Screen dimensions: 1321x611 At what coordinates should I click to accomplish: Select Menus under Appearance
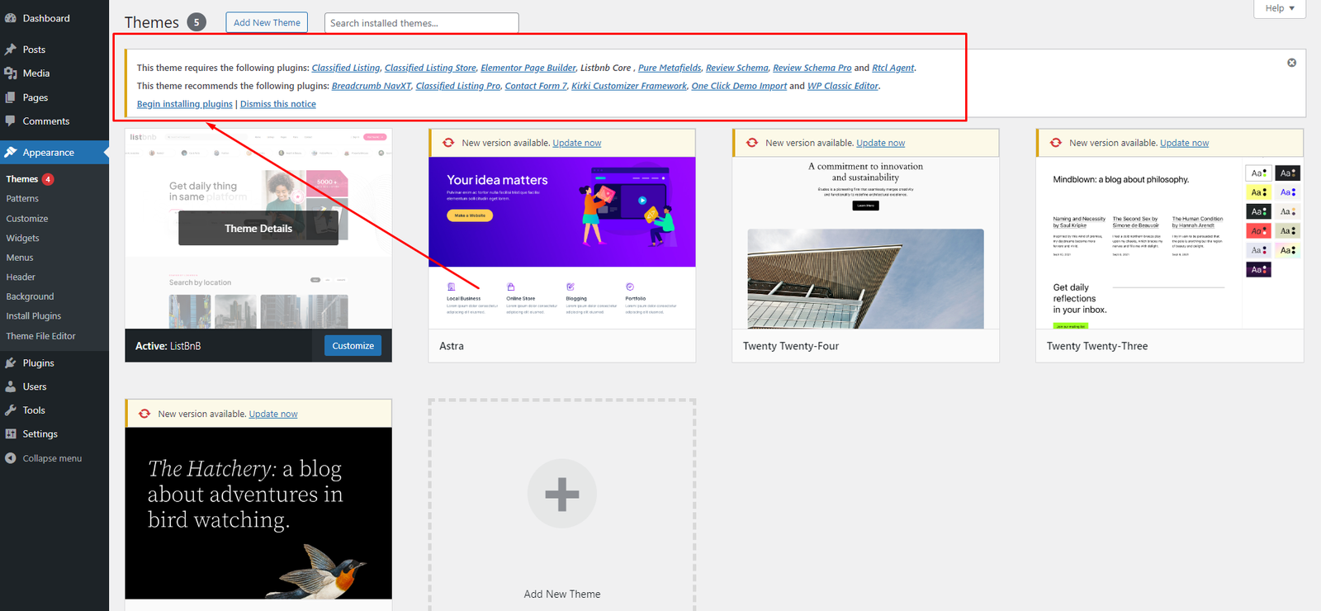[x=20, y=258]
